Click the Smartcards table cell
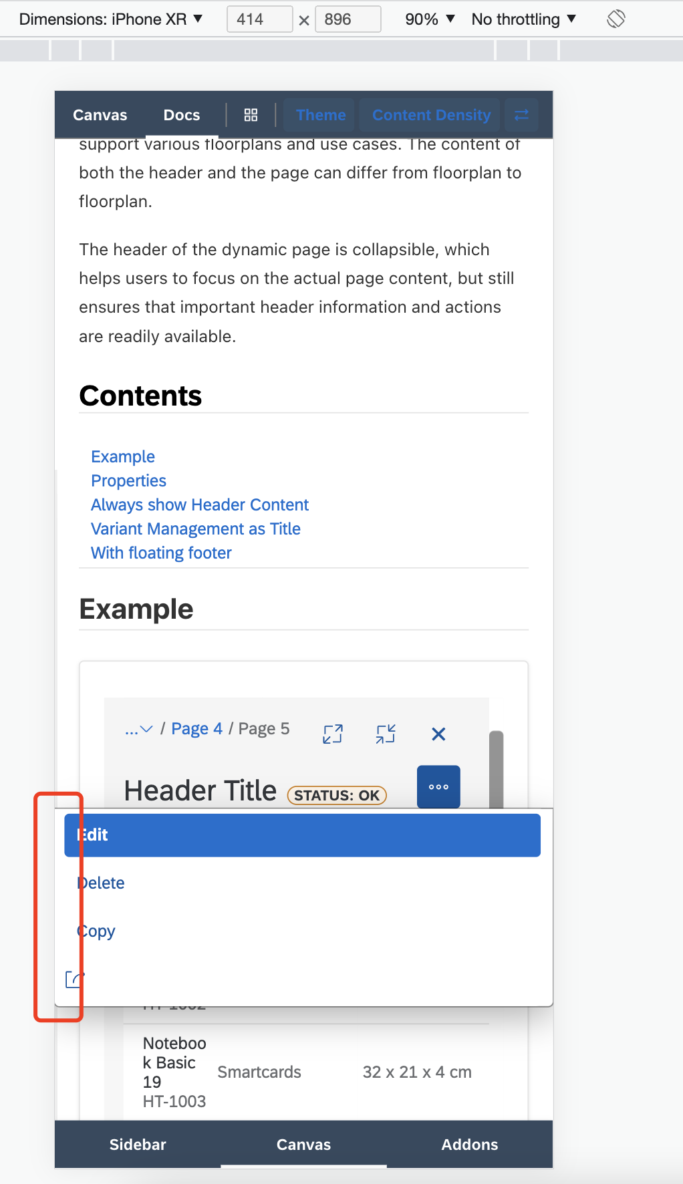Screen dimensions: 683x1184 (259, 1072)
